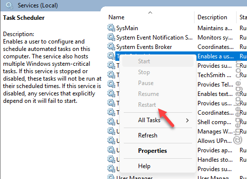Sort by the Name column header
Viewport: 247px width, 179px height.
[116, 17]
